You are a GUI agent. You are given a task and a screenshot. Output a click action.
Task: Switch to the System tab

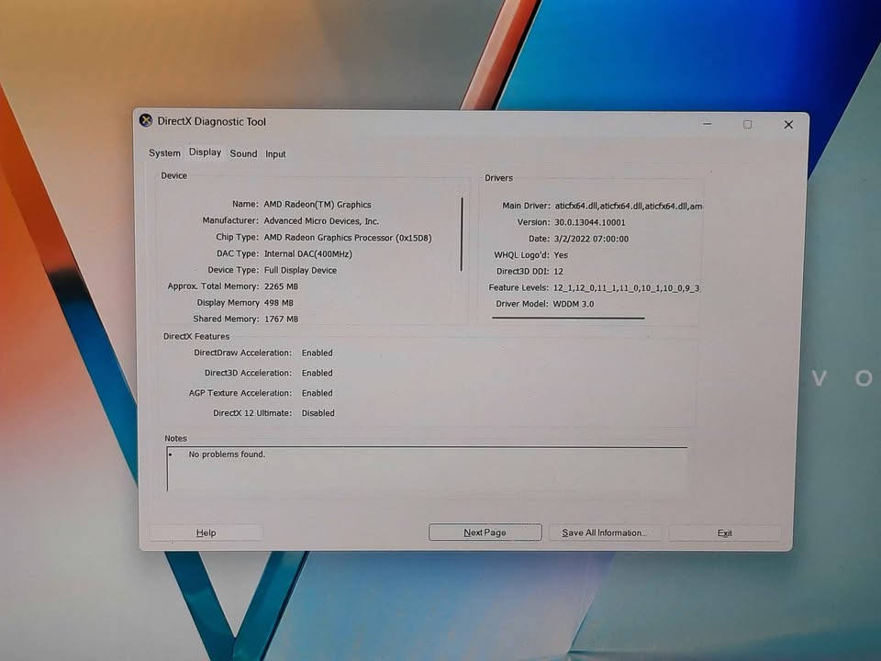[164, 153]
